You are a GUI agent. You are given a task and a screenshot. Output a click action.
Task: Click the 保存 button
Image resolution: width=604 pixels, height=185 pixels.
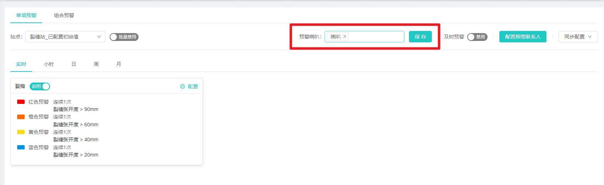pyautogui.click(x=420, y=37)
